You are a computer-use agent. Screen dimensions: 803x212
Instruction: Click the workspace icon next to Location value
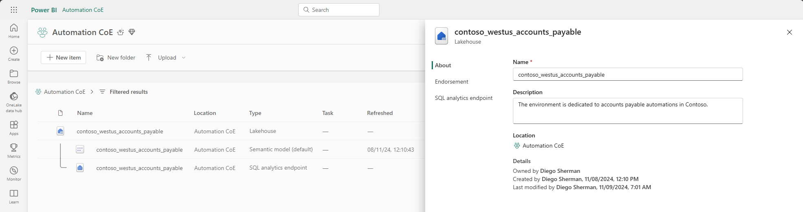pyautogui.click(x=517, y=146)
